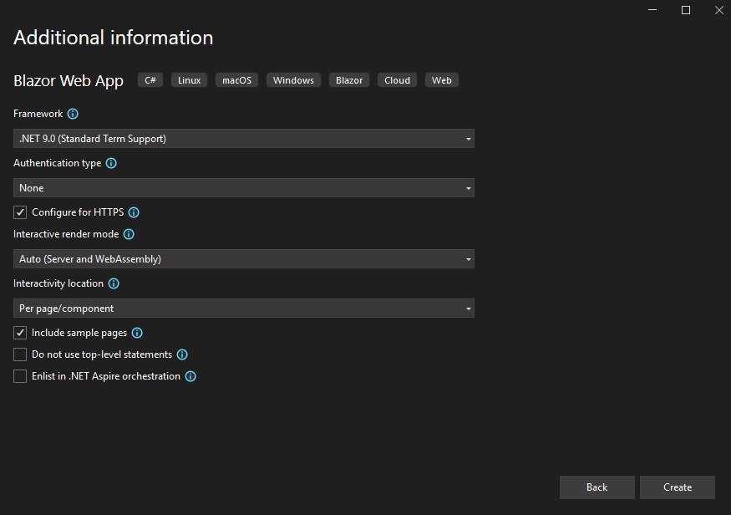Click the top-level statements info icon
Viewport: 731px width, 515px height.
tap(182, 354)
